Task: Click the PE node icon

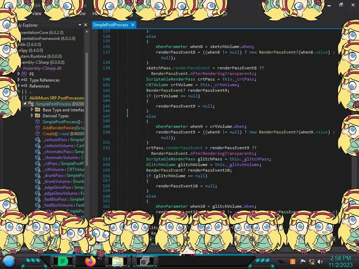Action: coord(24,74)
